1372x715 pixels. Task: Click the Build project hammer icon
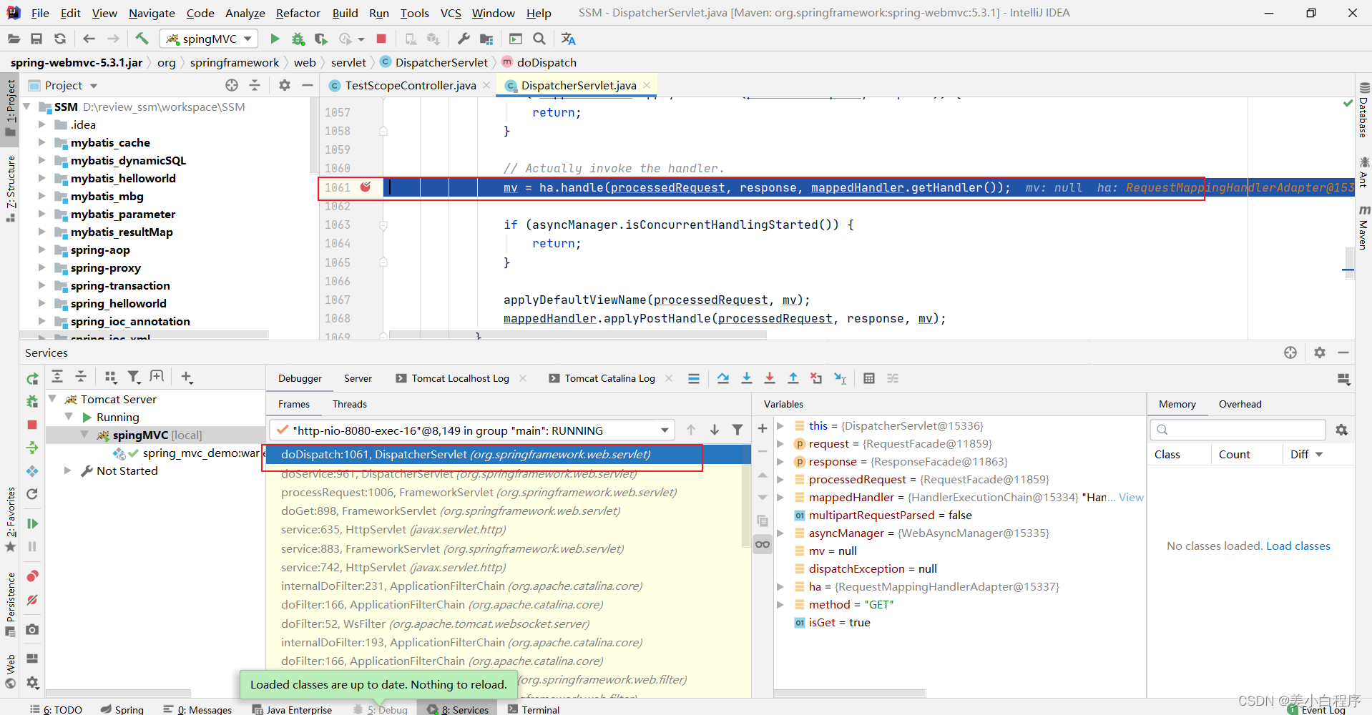pos(142,39)
